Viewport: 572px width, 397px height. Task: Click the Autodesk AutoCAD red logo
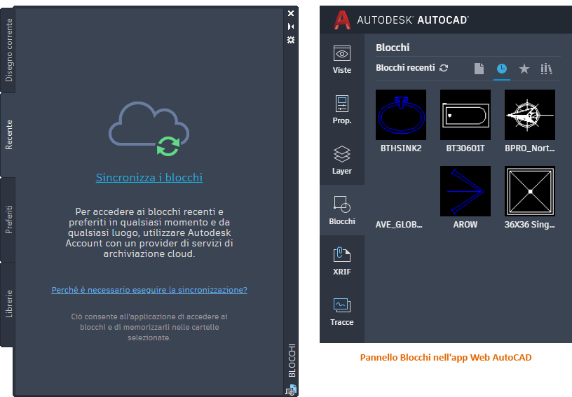[342, 20]
